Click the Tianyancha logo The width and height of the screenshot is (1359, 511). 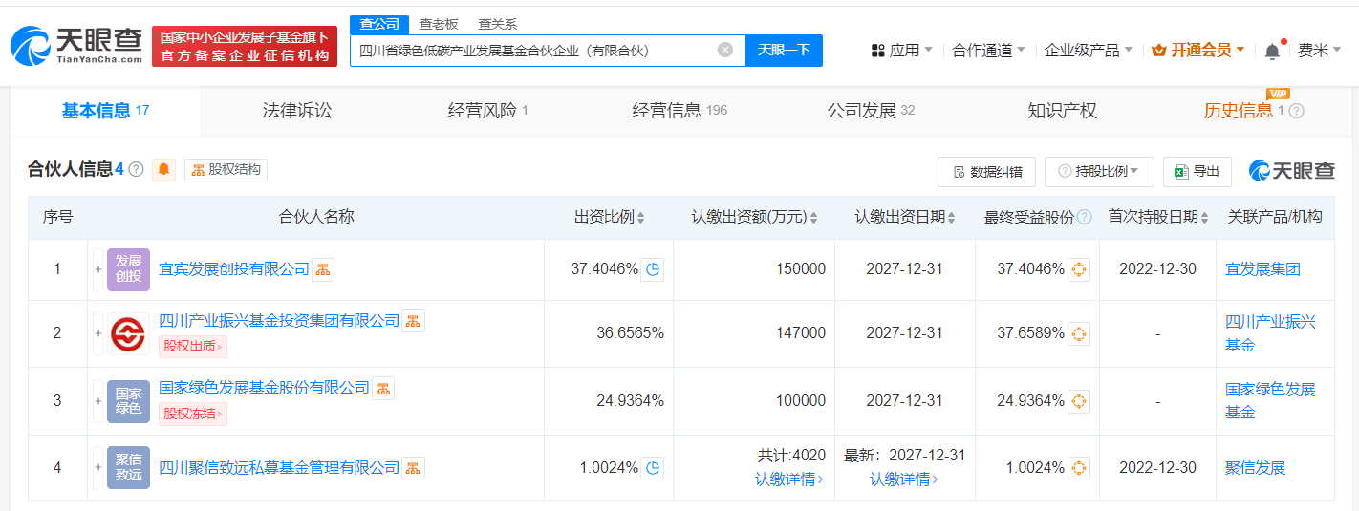tap(76, 45)
